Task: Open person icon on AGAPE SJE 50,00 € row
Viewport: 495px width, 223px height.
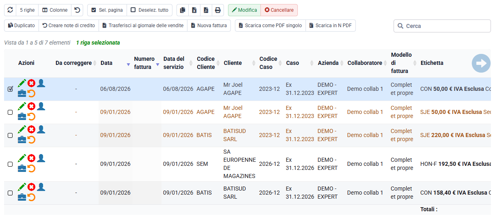Action: click(41, 106)
